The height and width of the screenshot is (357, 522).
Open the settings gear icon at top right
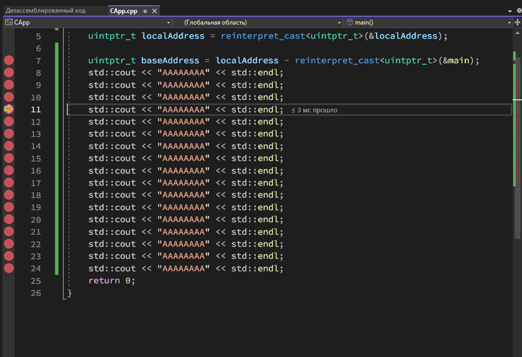coord(519,10)
